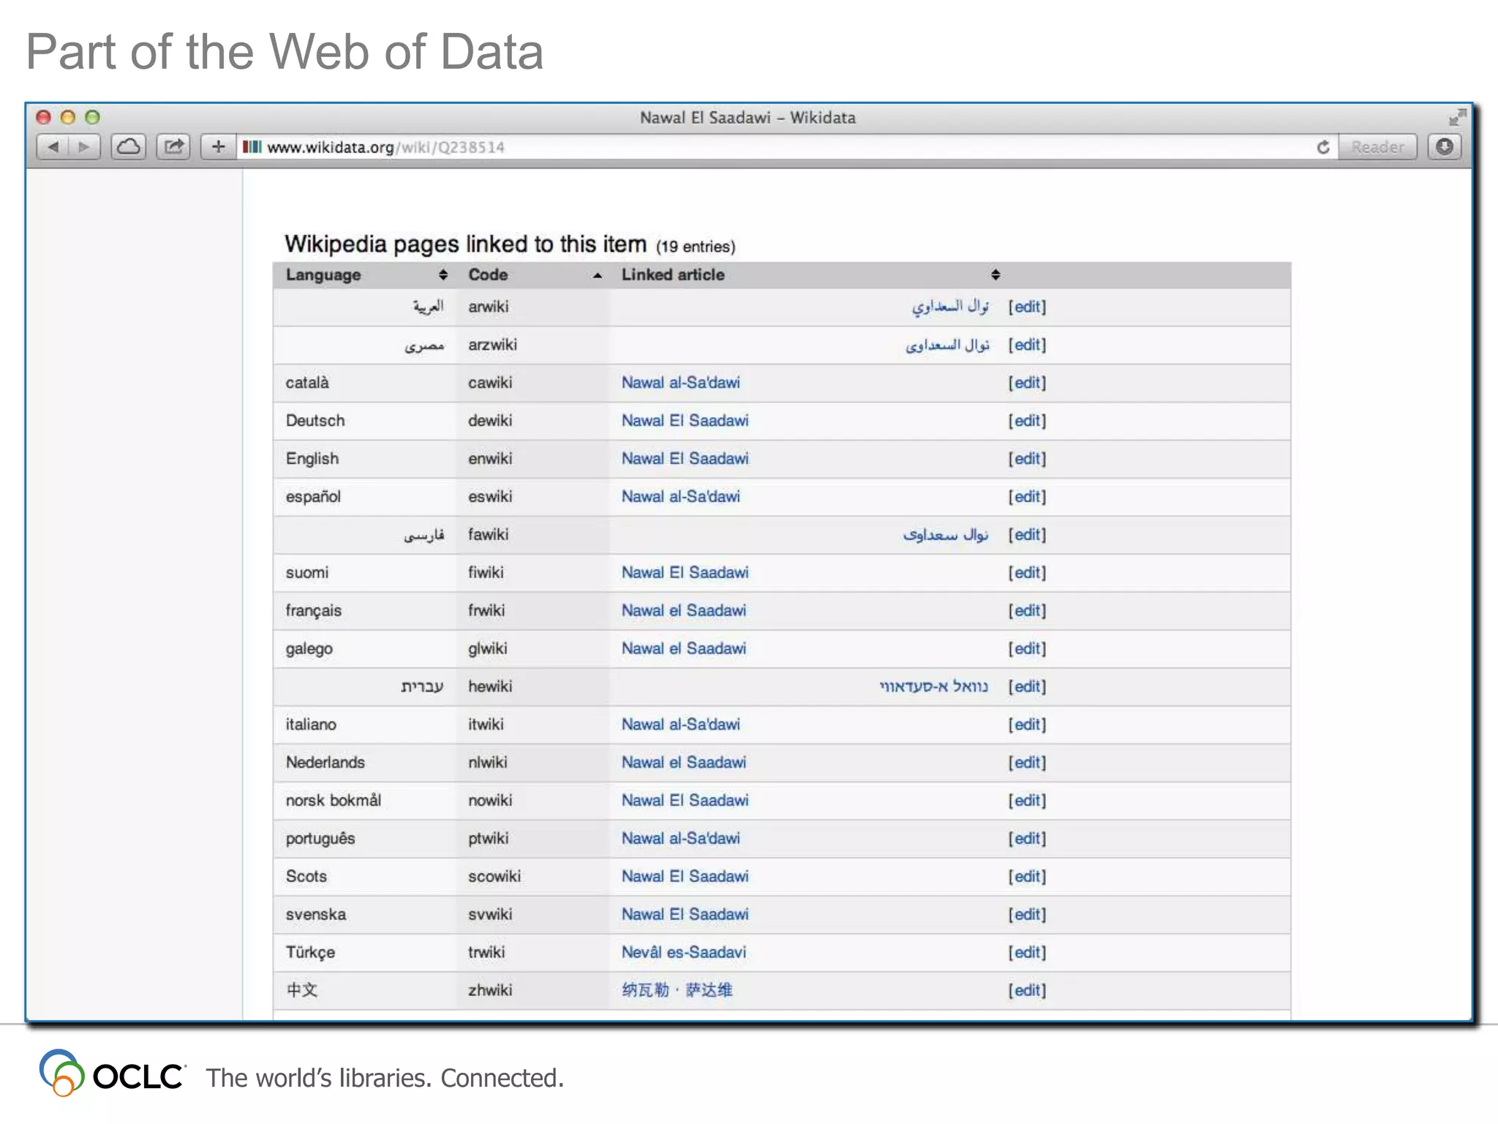
Task: Open the hewiki Hebrew article link
Action: 934,686
